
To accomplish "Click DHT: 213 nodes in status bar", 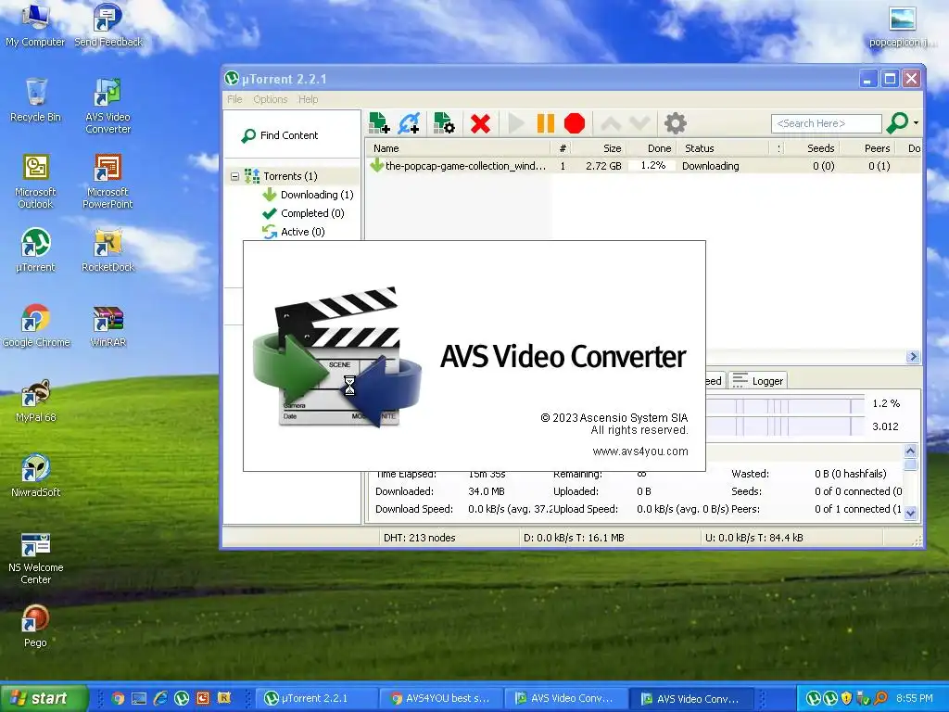I will pyautogui.click(x=419, y=538).
